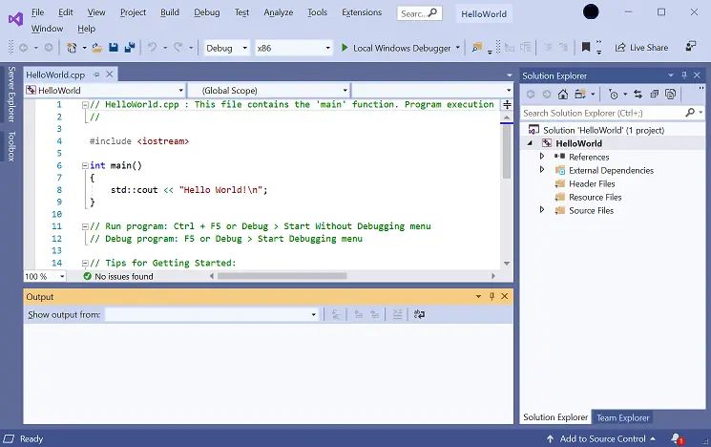Open the 100 % zoom level dropdown
This screenshot has height=447, width=711.
(45, 276)
